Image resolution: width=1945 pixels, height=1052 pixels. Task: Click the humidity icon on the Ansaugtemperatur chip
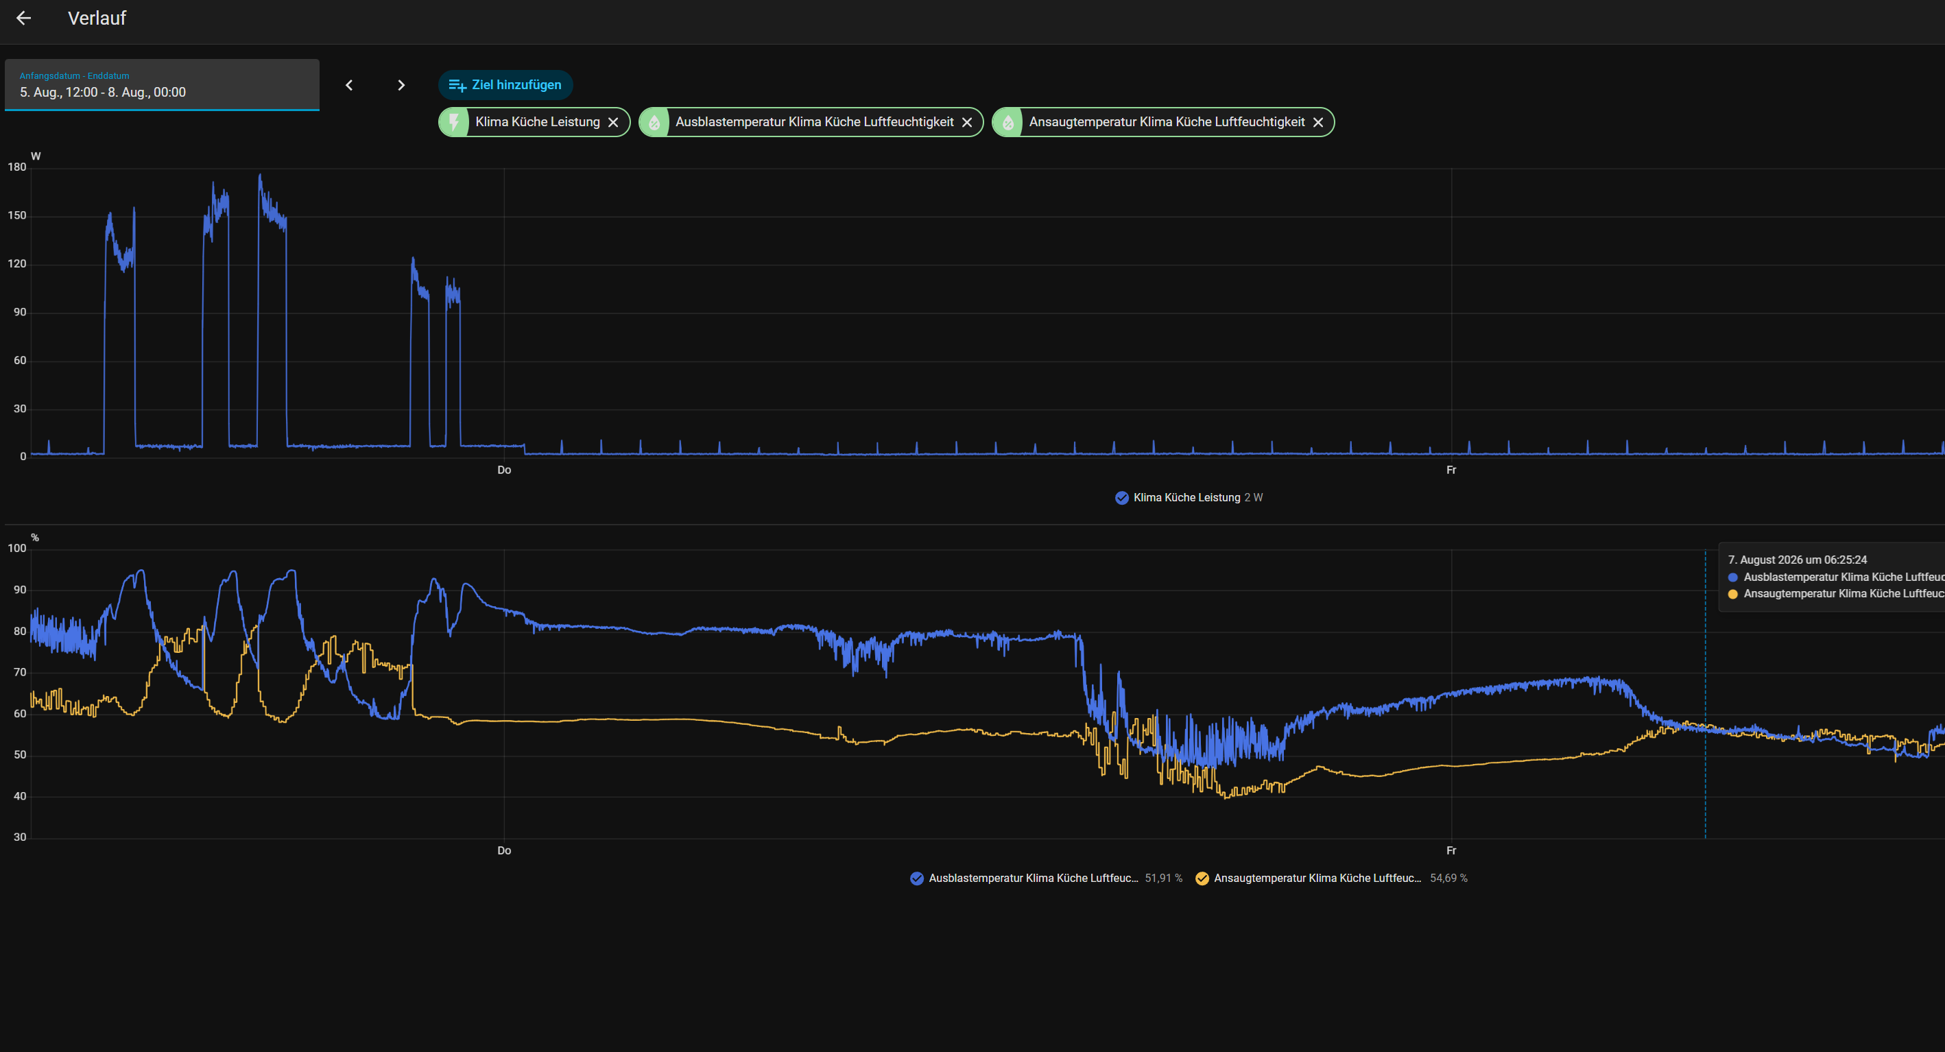[1007, 121]
